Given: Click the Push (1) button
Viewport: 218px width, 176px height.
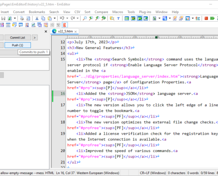Looking at the screenshot, I should [18, 45].
